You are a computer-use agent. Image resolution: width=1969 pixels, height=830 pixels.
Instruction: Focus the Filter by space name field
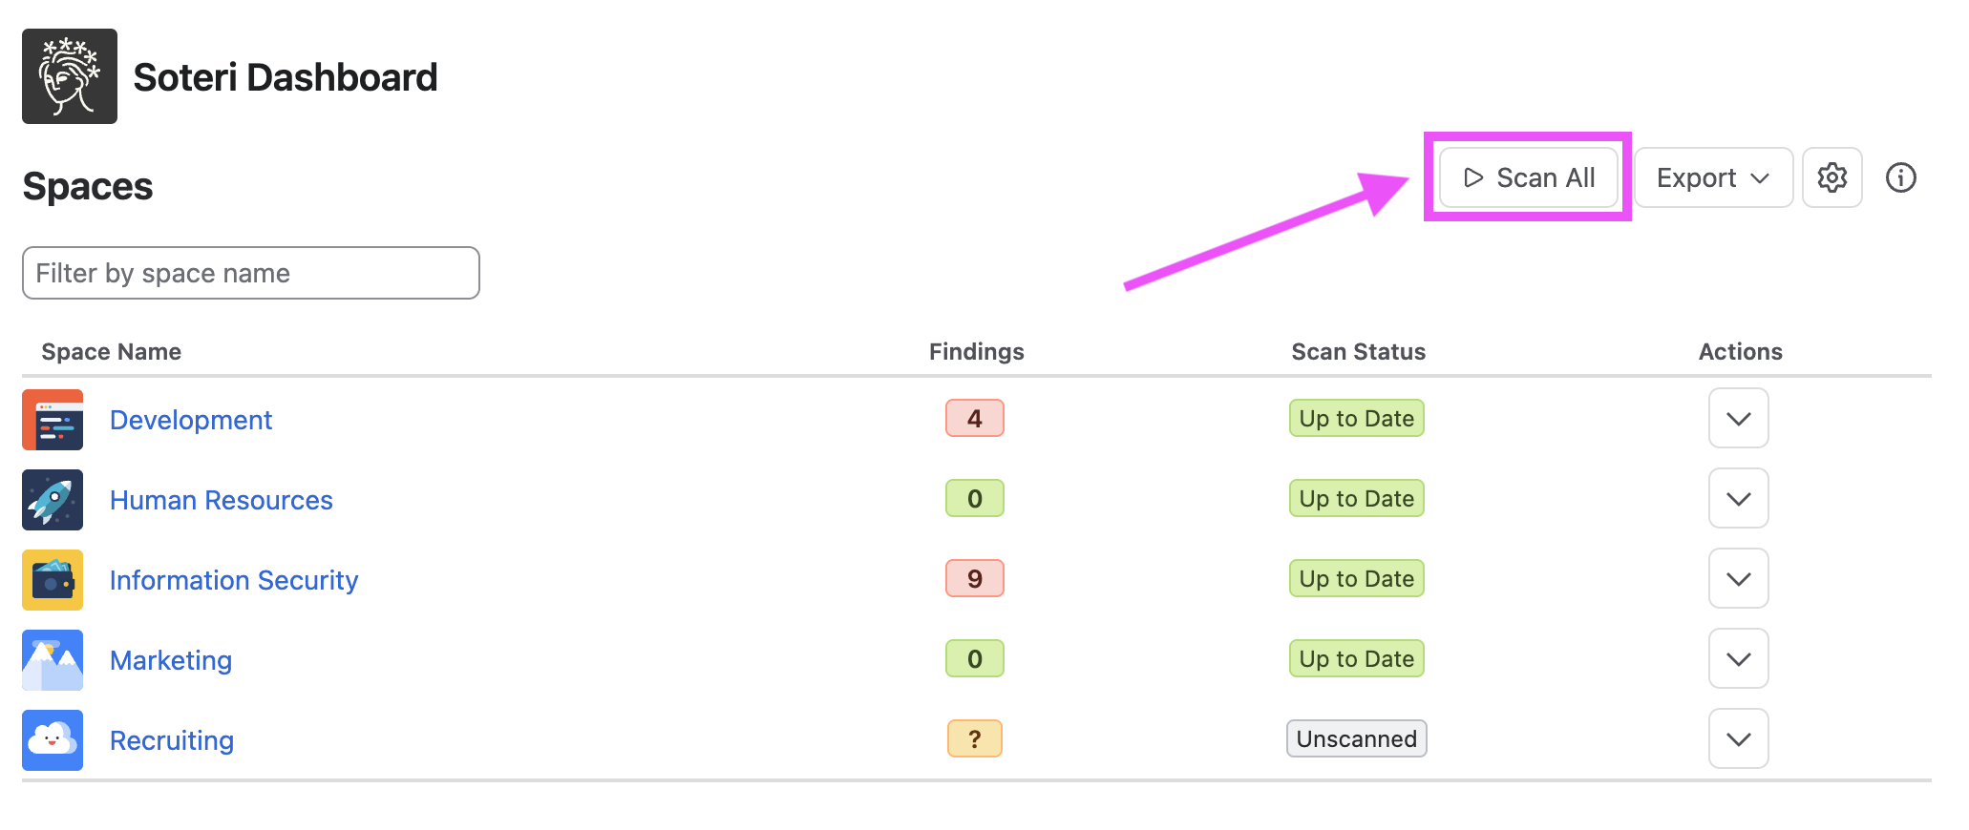point(251,273)
